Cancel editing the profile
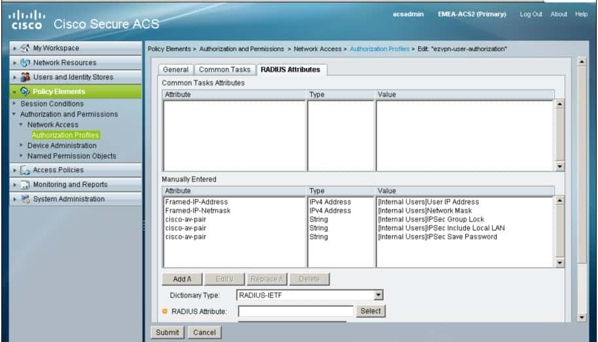The image size is (598, 342). point(204,332)
